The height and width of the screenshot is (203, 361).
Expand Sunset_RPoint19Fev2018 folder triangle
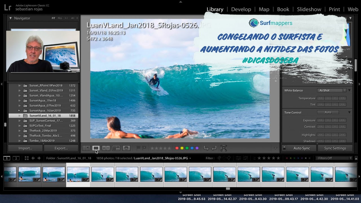point(19,85)
